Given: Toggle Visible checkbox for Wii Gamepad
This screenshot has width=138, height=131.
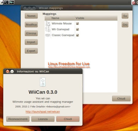Looking at the screenshot, I should point(78,29).
